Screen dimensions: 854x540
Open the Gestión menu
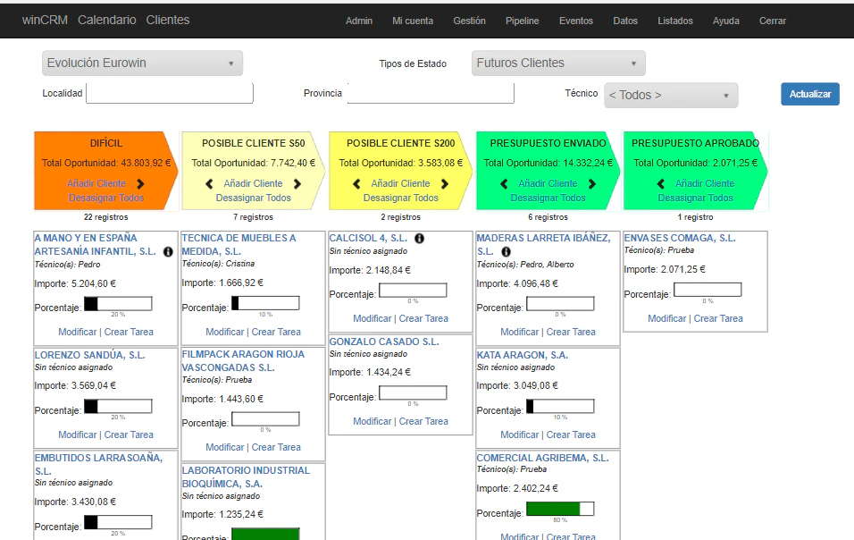(470, 21)
